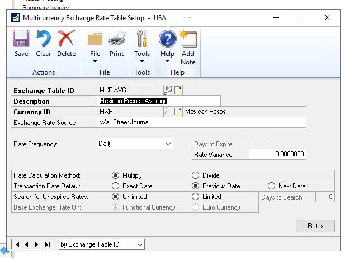Pick Next Date transaction rate default
349x259 pixels.
tap(272, 186)
